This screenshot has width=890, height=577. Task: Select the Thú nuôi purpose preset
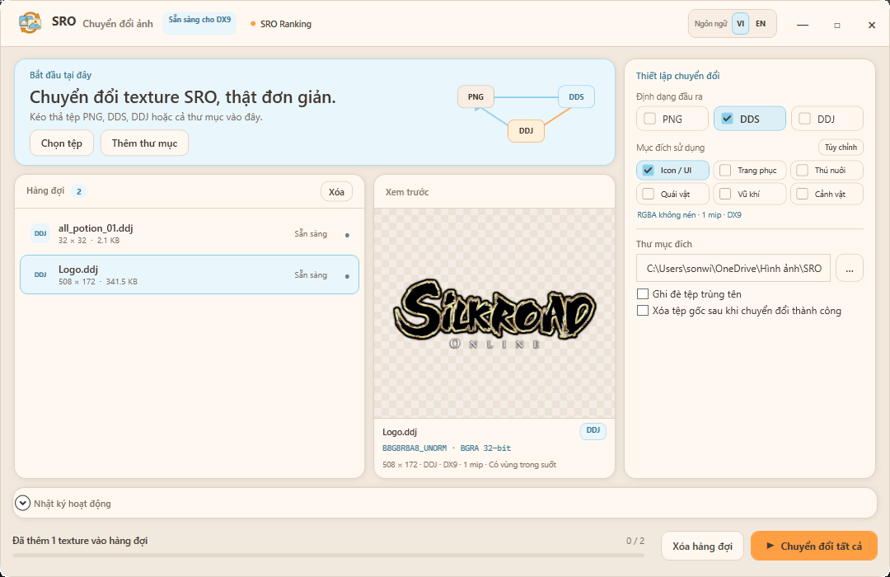[827, 171]
